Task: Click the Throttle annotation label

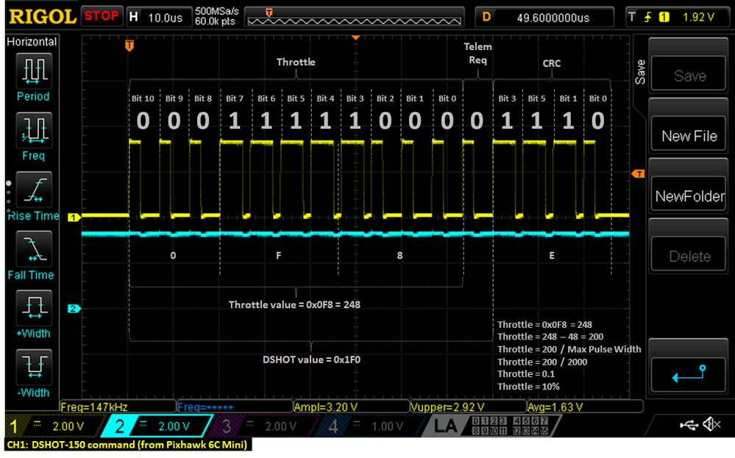Action: tap(296, 62)
